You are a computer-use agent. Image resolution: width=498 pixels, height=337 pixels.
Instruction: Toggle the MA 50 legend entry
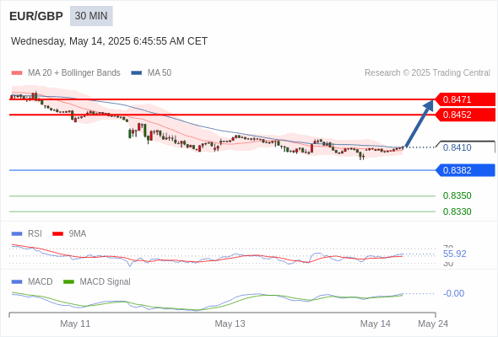[151, 73]
